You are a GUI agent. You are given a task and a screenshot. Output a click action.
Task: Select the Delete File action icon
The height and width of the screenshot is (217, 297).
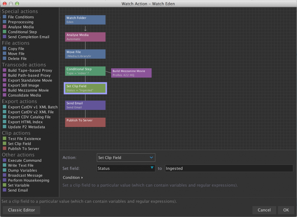tap(4, 58)
